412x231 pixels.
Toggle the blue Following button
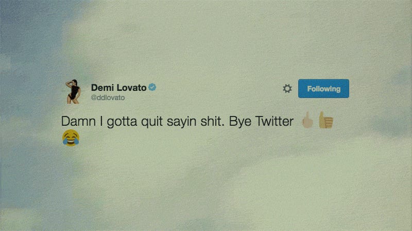[323, 88]
